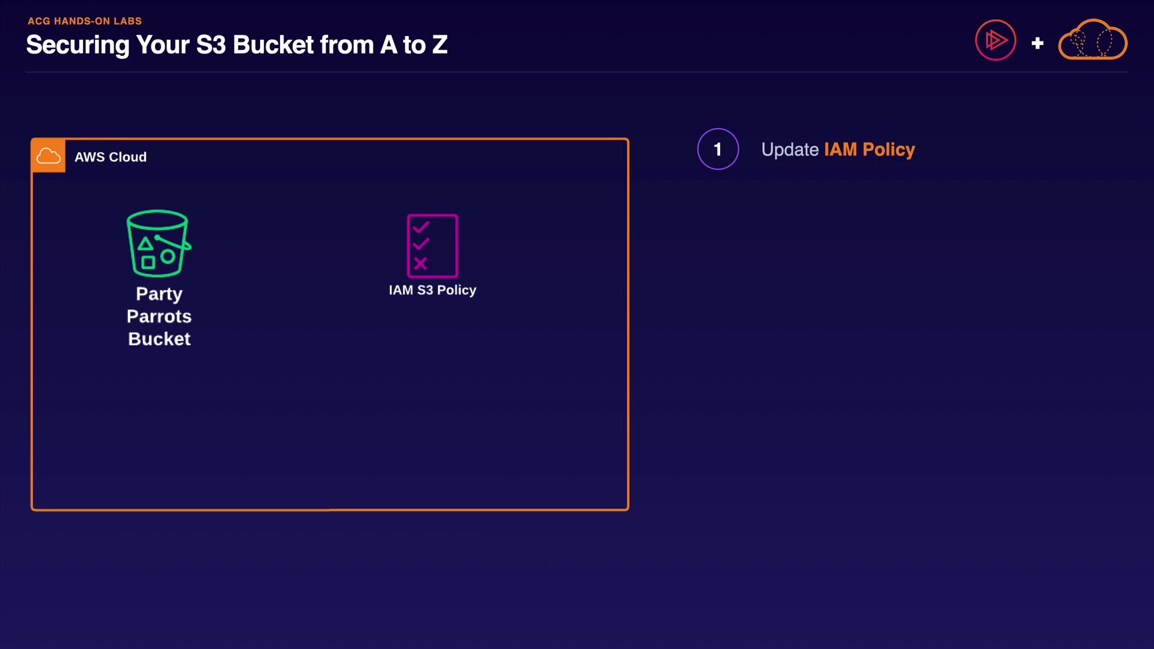The height and width of the screenshot is (649, 1154).
Task: Click the step number 1 circle
Action: pyautogui.click(x=718, y=149)
